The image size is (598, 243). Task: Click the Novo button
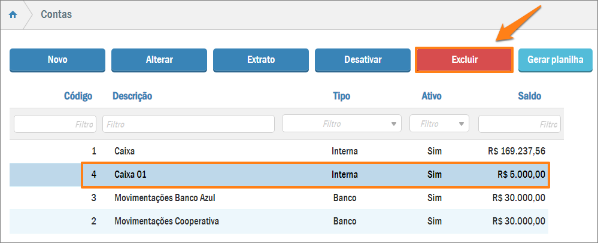point(57,60)
